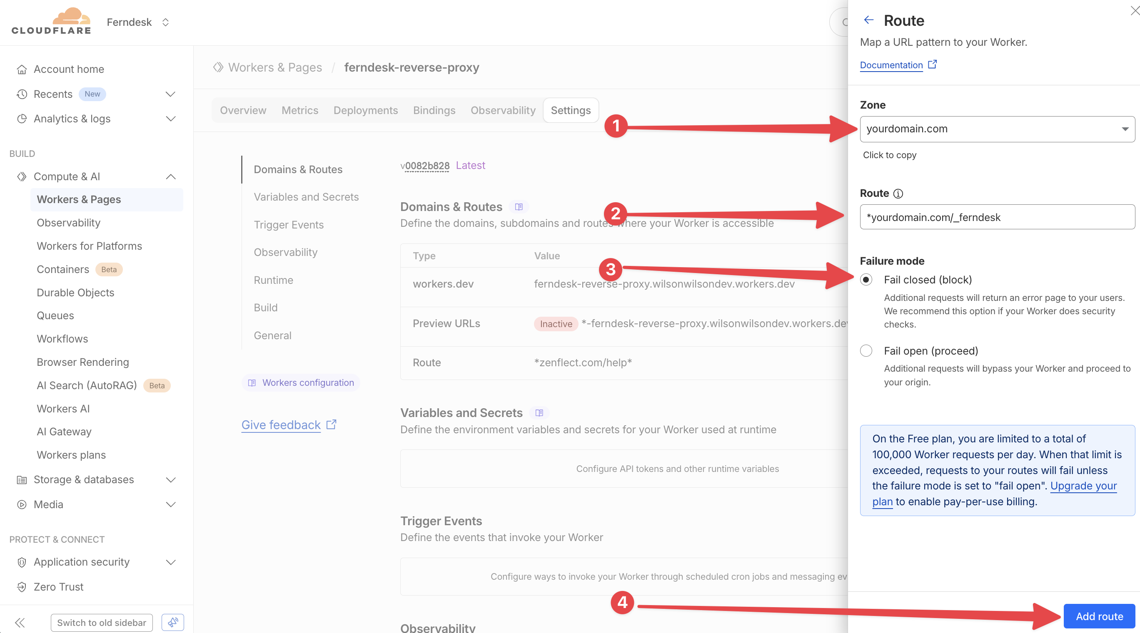This screenshot has width=1140, height=633.
Task: Click the Zero Trust sidebar icon
Action: coord(22,586)
